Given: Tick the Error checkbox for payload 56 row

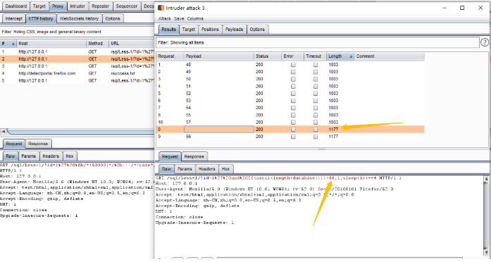Looking at the screenshot, I should (x=293, y=137).
